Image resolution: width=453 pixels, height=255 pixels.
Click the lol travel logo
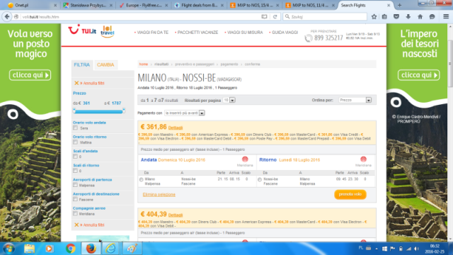[x=107, y=31]
